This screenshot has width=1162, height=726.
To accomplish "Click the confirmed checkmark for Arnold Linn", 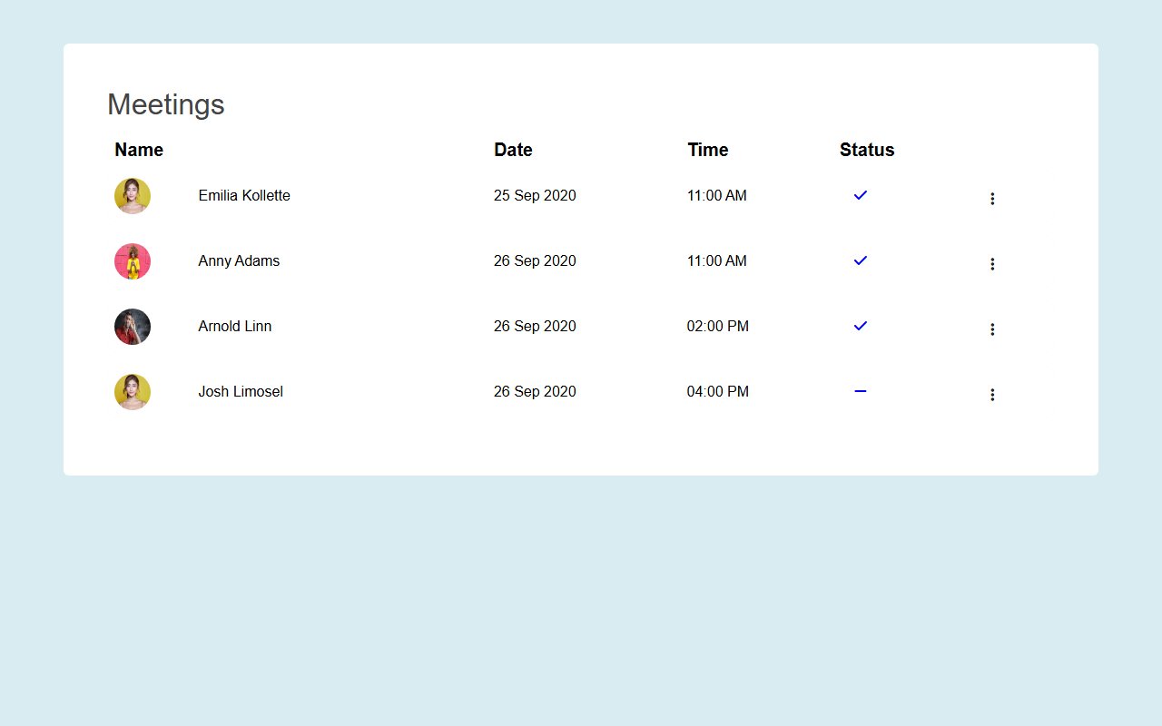I will 860,326.
